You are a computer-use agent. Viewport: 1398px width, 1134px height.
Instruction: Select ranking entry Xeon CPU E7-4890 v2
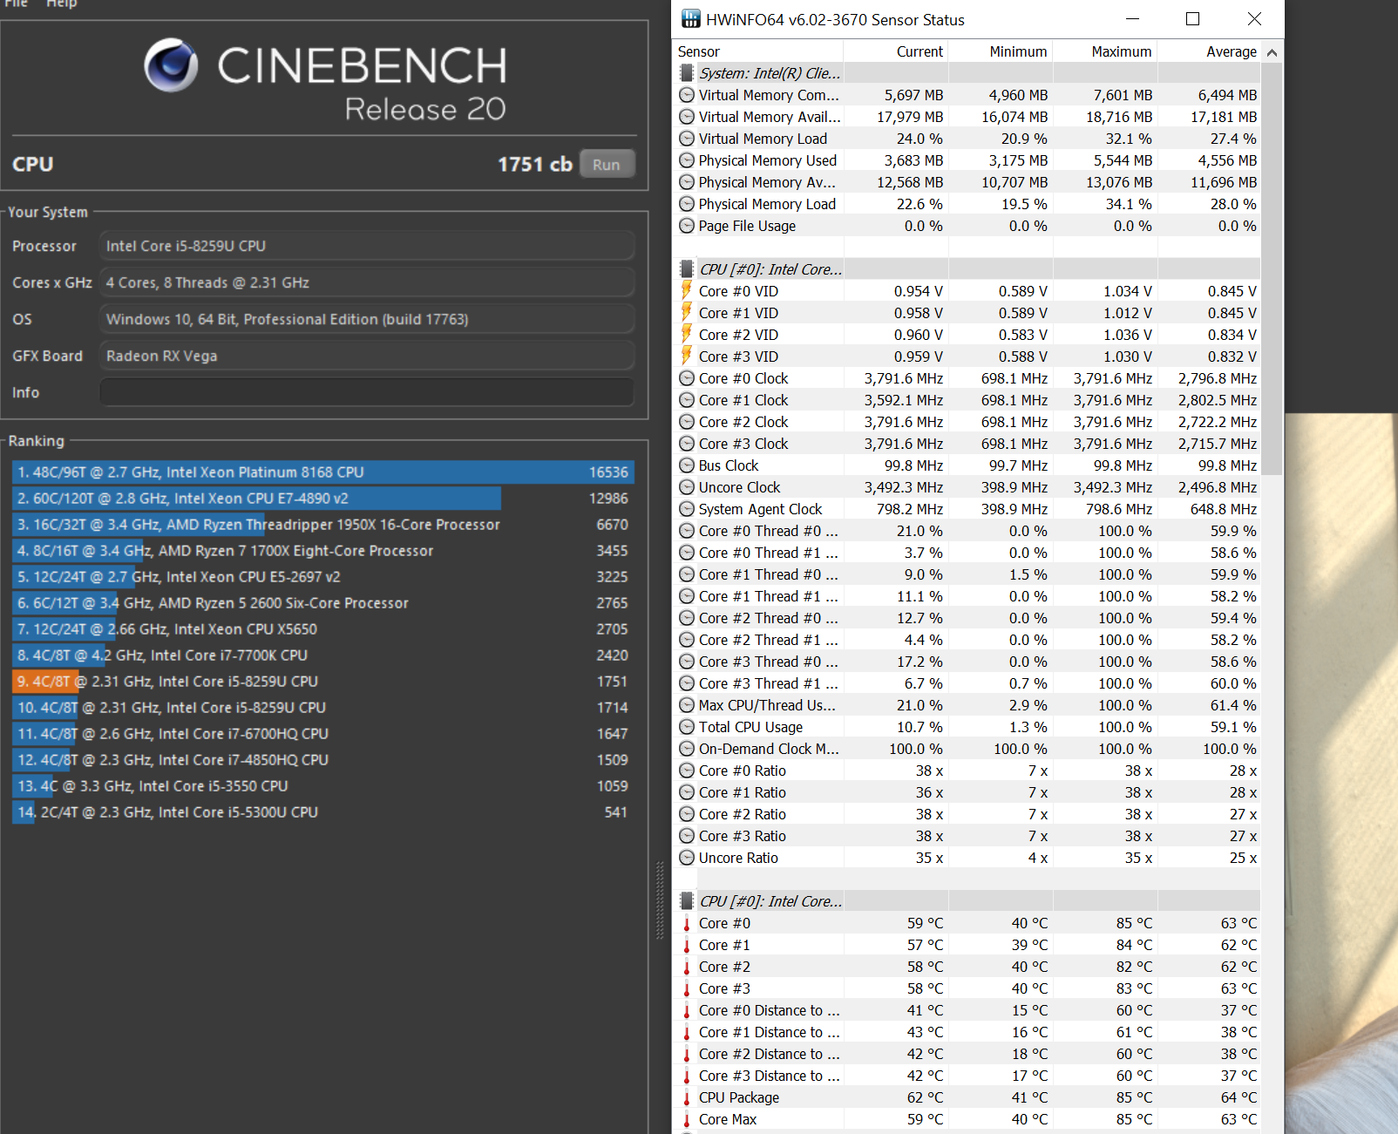coord(322,499)
